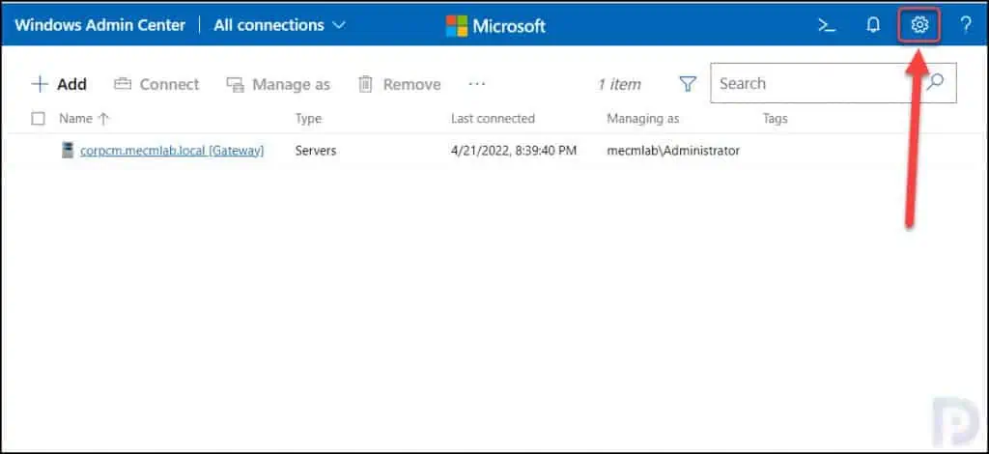
Task: Select the mecmlab\Administrator cell
Action: 673,151
